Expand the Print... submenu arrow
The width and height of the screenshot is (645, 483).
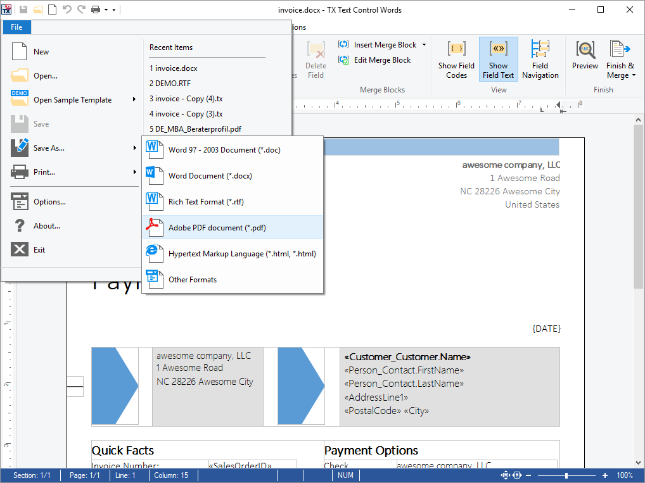coord(134,172)
